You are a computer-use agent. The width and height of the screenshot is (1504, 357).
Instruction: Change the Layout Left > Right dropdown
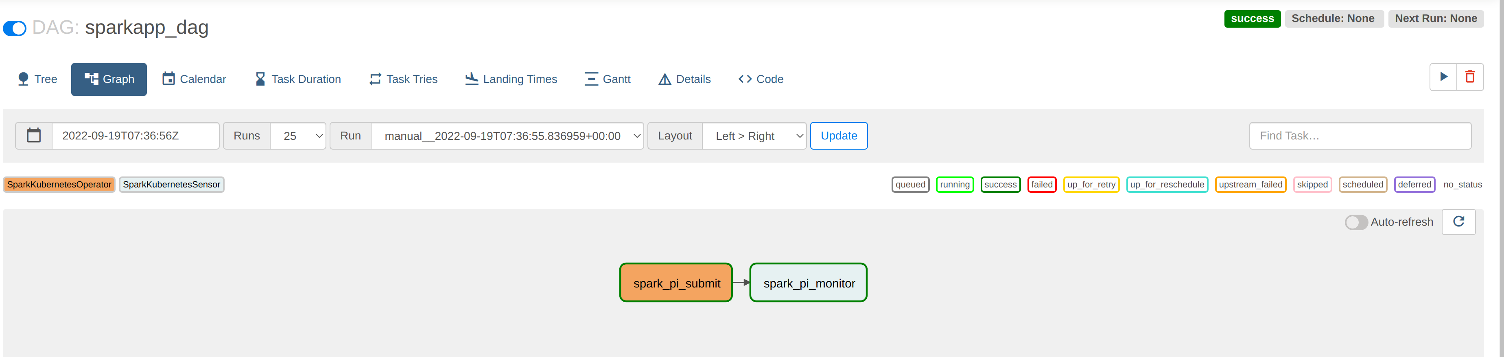[754, 136]
